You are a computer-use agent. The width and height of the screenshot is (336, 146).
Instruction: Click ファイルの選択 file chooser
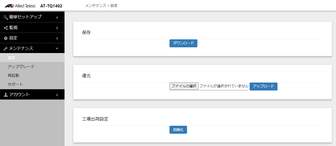click(184, 86)
